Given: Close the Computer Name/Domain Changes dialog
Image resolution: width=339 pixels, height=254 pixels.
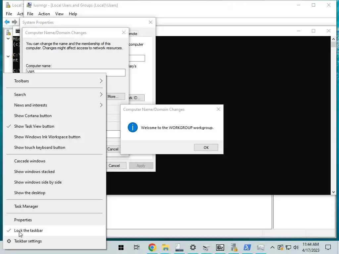Looking at the screenshot, I should point(124,33).
